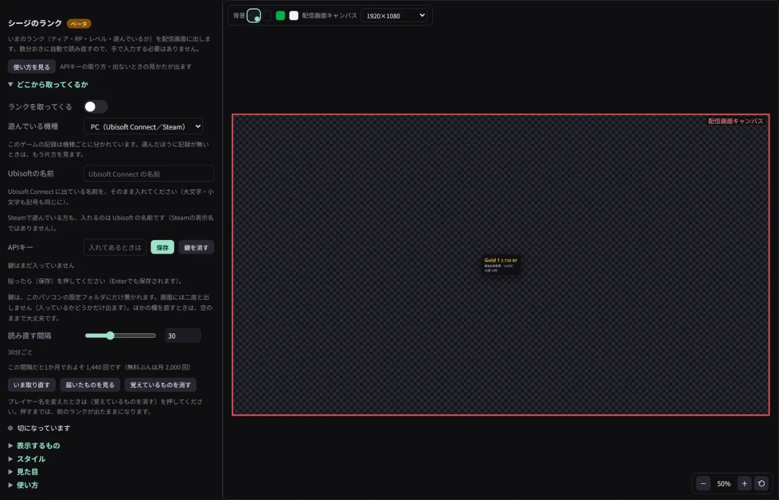This screenshot has height=500, width=779.
Task: Open the 遊んでいる機種 platform dropdown
Action: coord(143,126)
